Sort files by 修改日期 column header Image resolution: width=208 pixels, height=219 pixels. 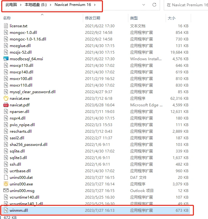(93, 18)
